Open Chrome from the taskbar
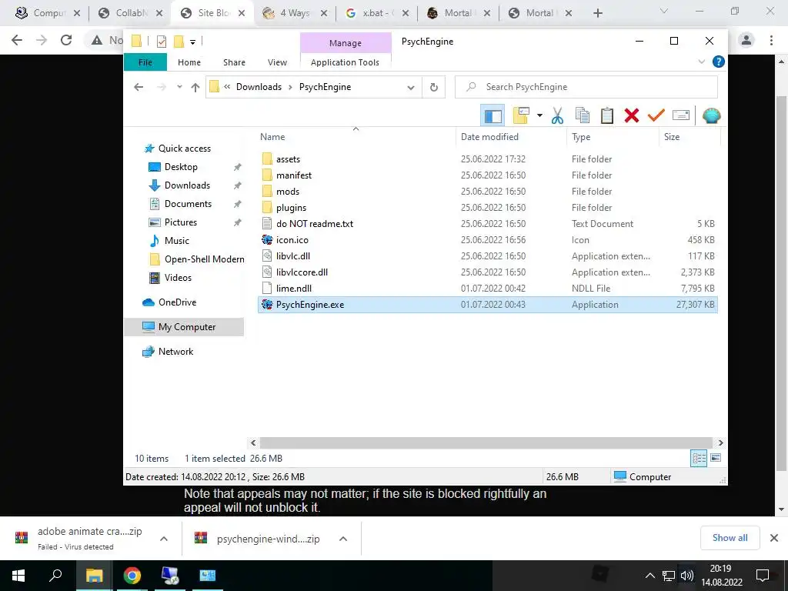This screenshot has height=591, width=788. point(132,576)
